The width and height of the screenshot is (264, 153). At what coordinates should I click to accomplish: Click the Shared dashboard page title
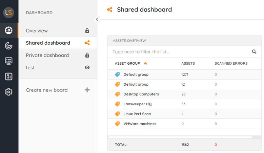[x=144, y=9]
